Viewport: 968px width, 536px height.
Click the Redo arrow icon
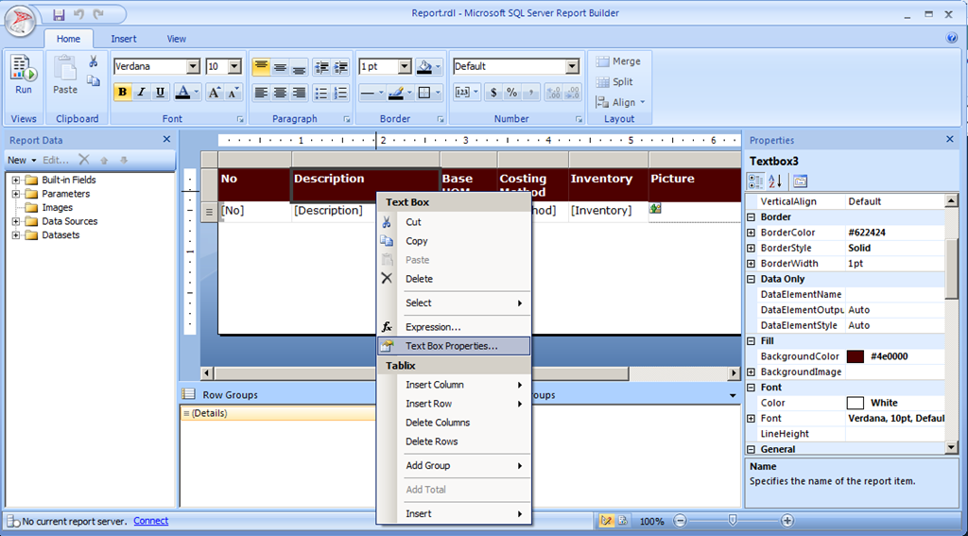point(98,13)
